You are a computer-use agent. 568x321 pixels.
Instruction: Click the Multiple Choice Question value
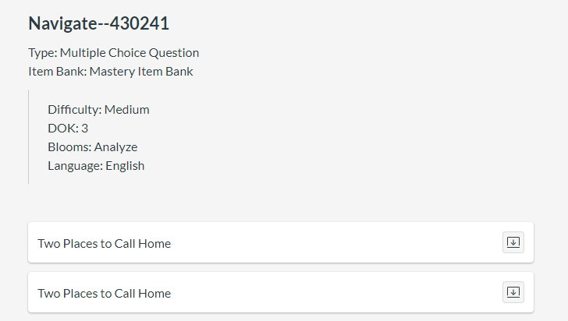click(x=130, y=53)
